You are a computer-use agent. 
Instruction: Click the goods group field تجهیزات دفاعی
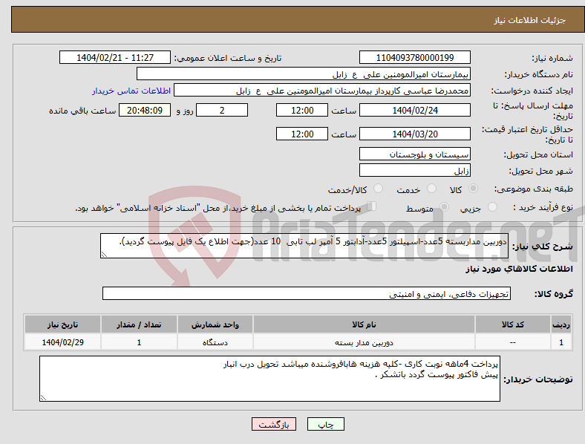click(307, 293)
